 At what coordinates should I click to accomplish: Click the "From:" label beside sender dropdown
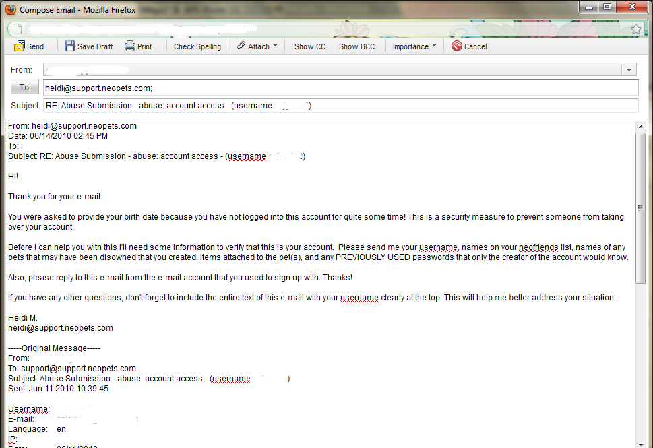[22, 70]
